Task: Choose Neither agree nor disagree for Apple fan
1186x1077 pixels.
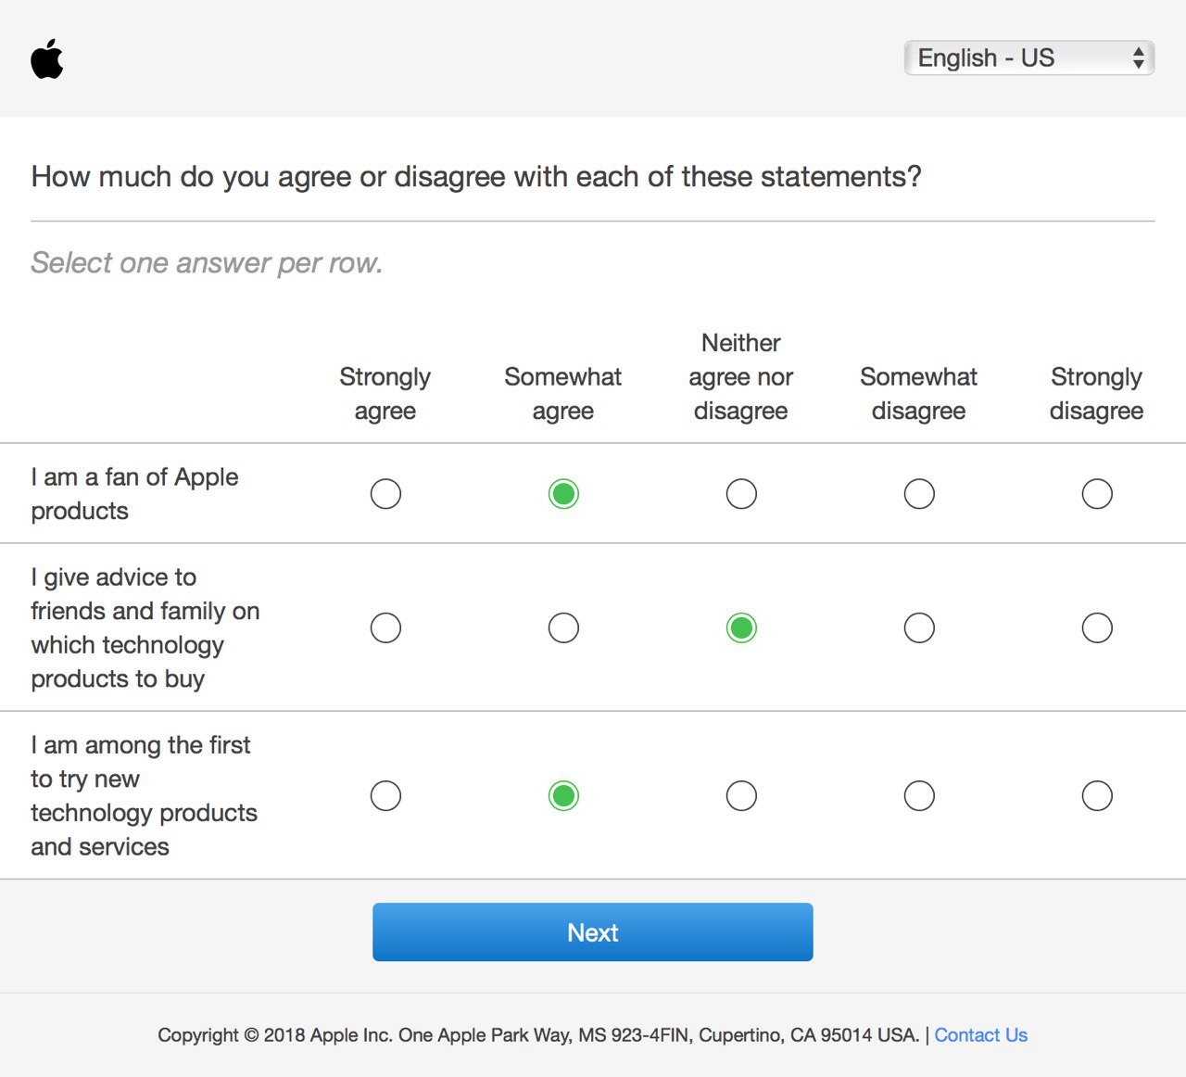Action: pyautogui.click(x=741, y=494)
